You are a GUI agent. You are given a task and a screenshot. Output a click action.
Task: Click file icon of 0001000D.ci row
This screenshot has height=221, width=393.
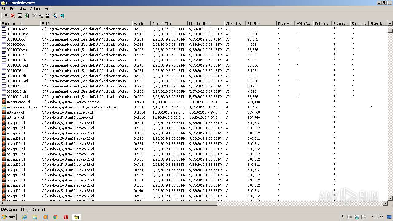coord(4,39)
